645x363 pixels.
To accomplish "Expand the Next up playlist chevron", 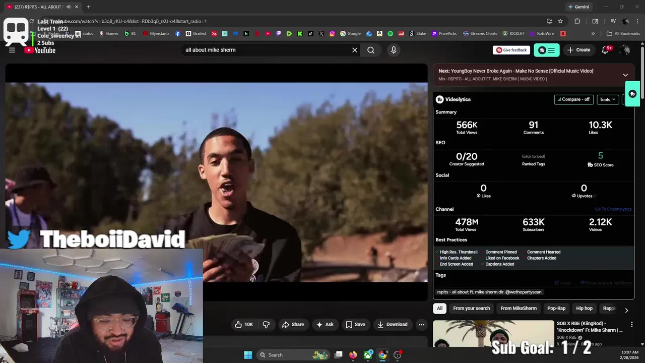I will point(625,75).
